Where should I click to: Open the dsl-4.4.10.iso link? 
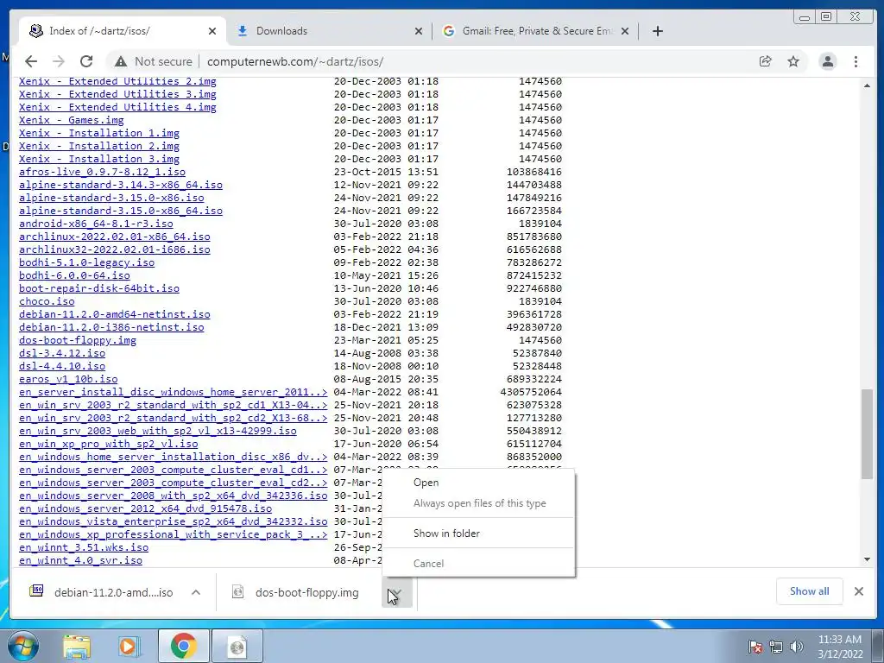pos(62,366)
